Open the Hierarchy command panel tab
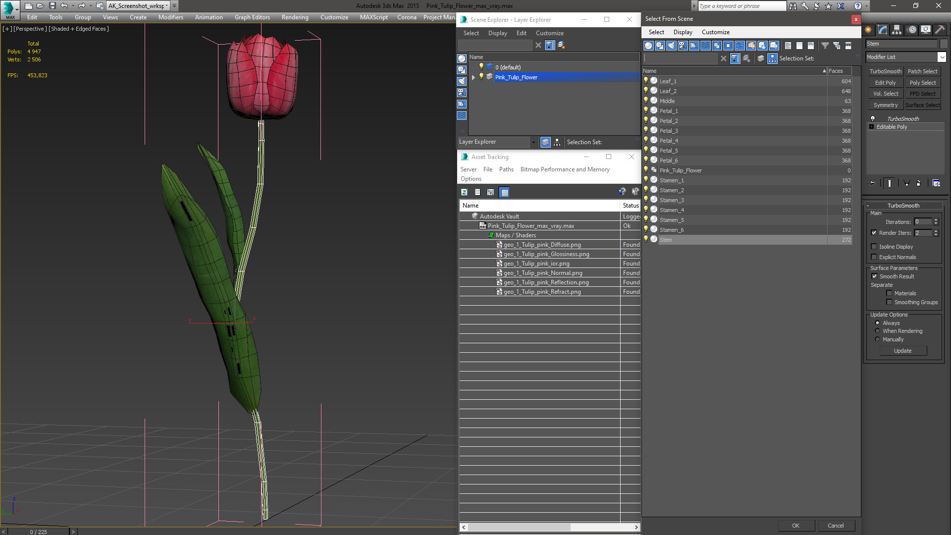Screen dimensions: 951x535 [x=897, y=30]
